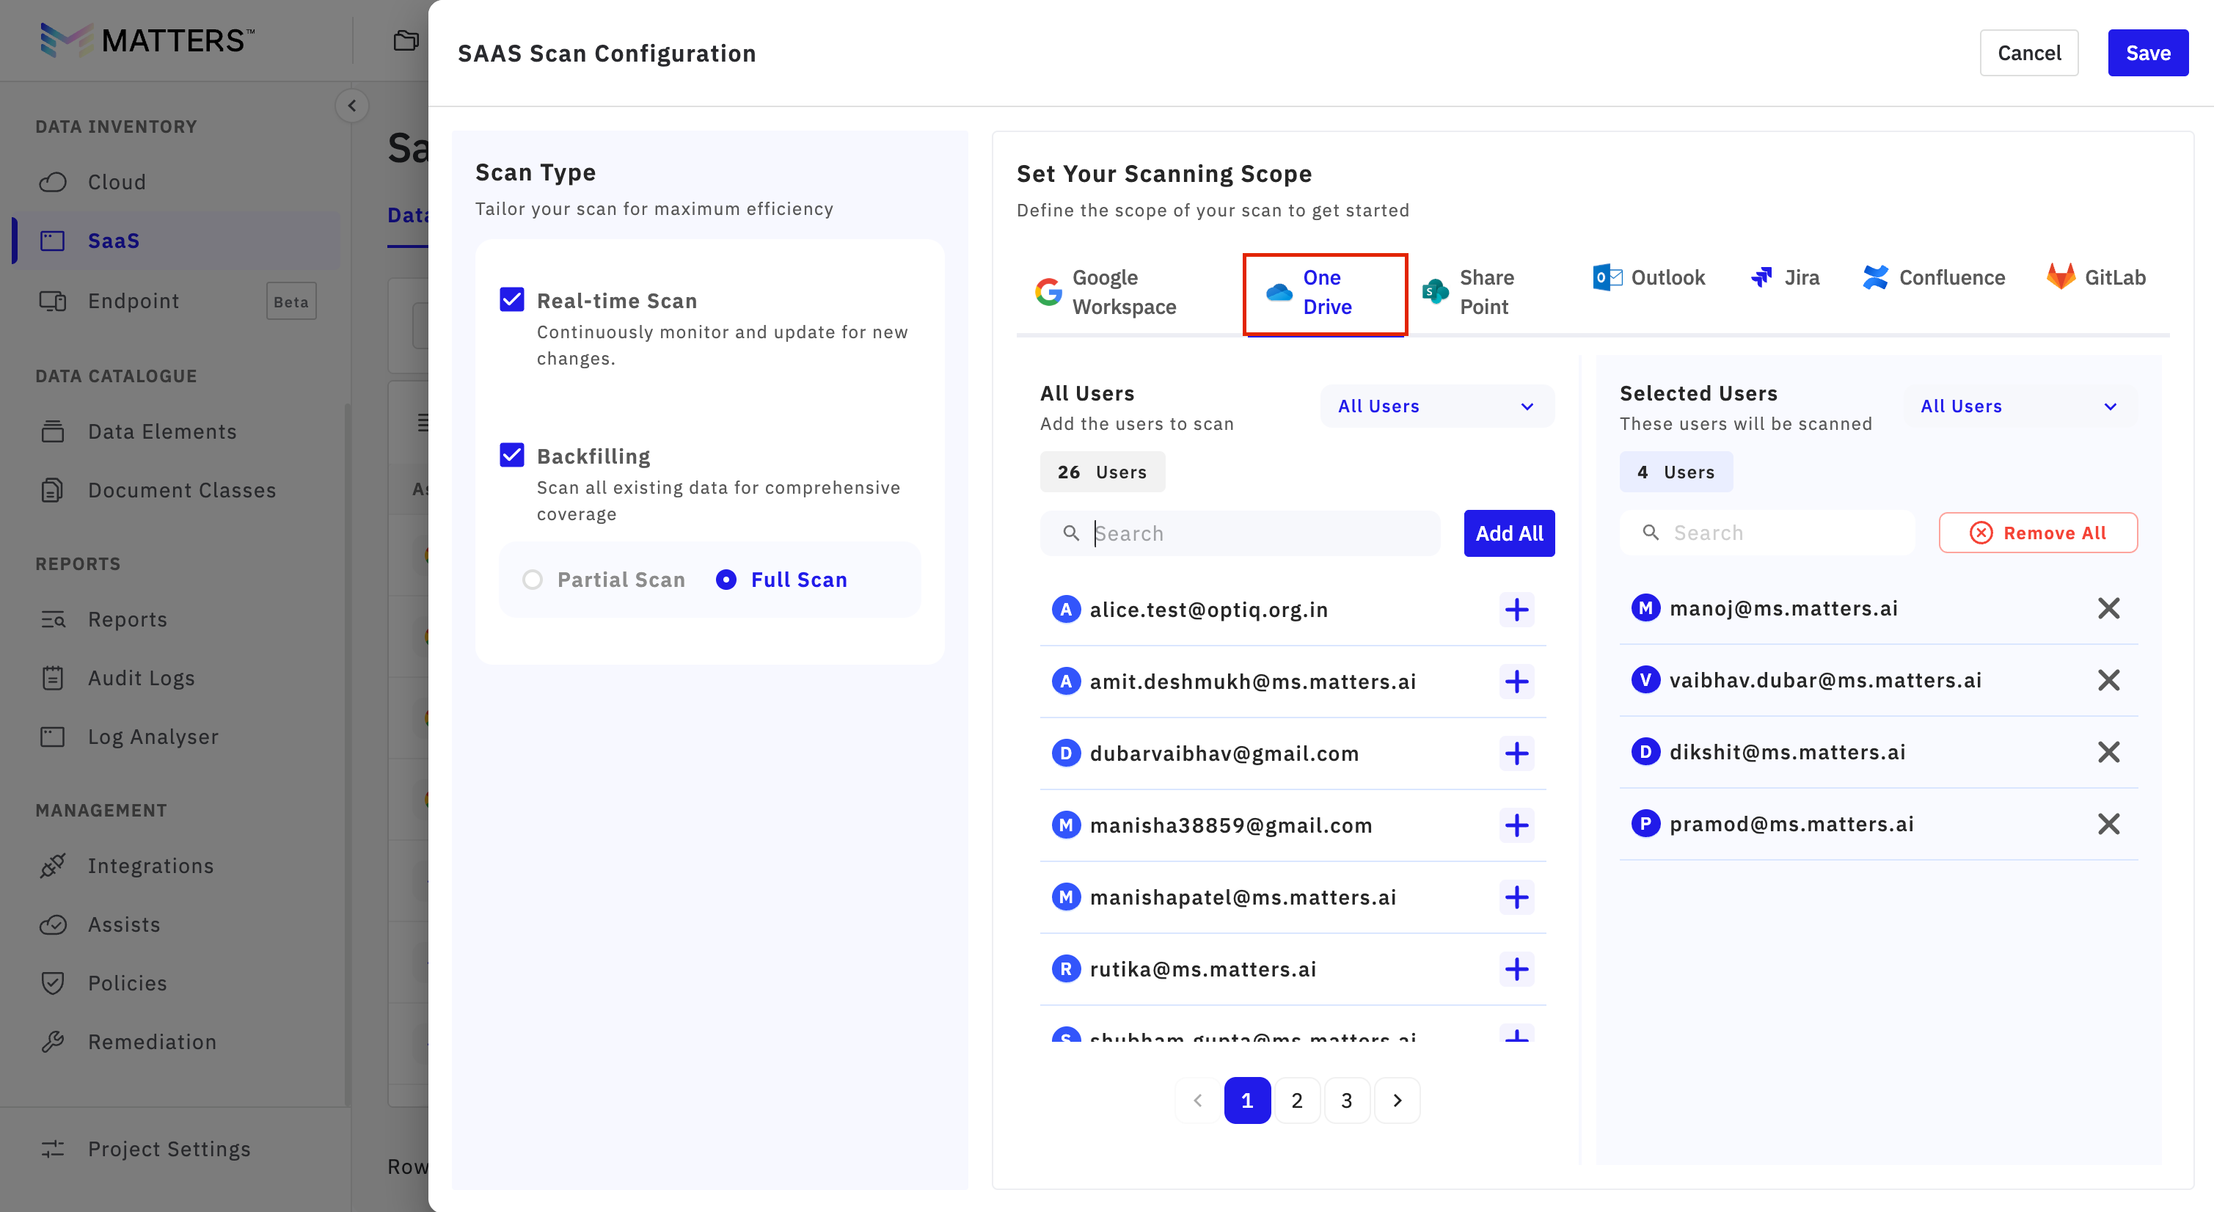2214x1212 pixels.
Task: Open the All Users filter dropdown
Action: [1437, 406]
